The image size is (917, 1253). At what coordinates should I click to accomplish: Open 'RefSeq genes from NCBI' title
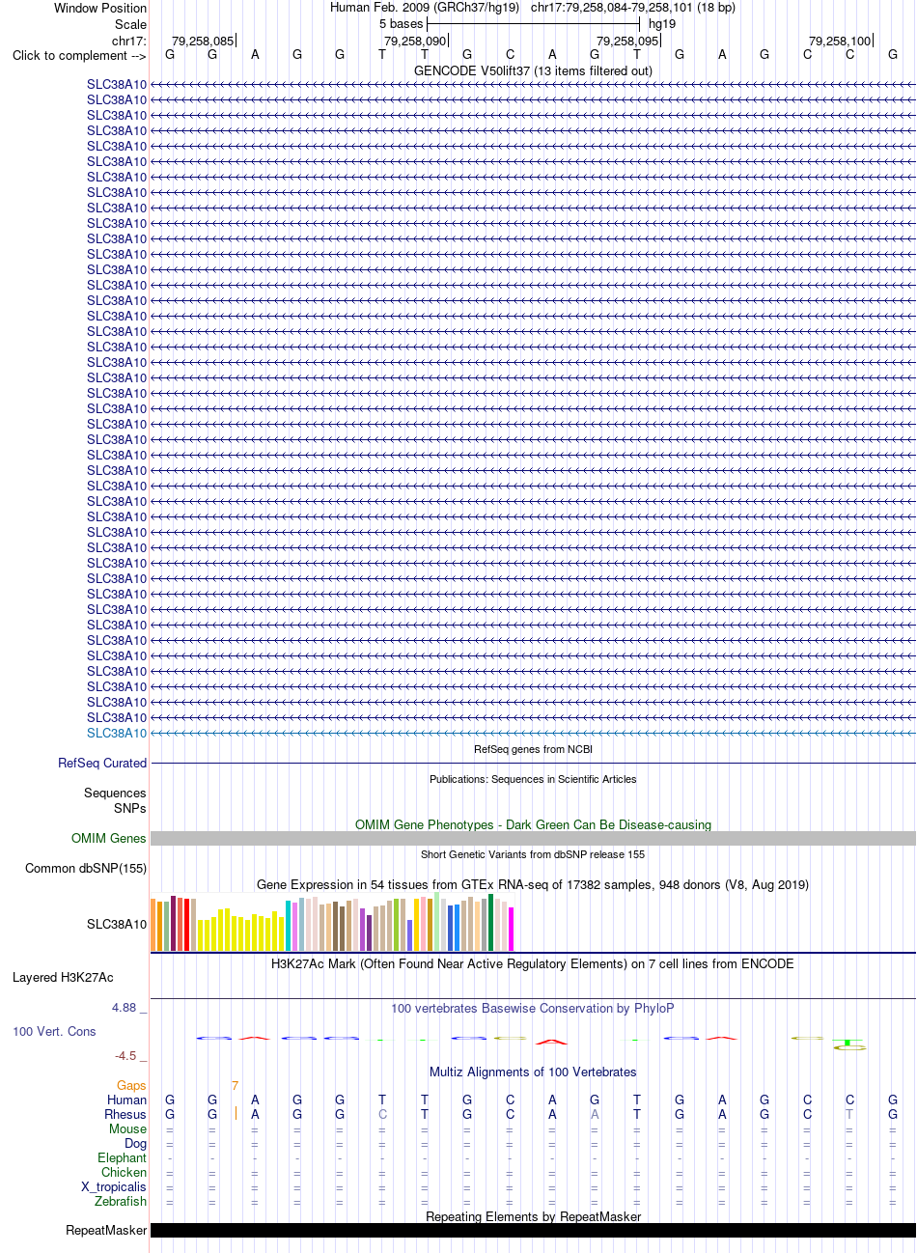[x=533, y=749]
